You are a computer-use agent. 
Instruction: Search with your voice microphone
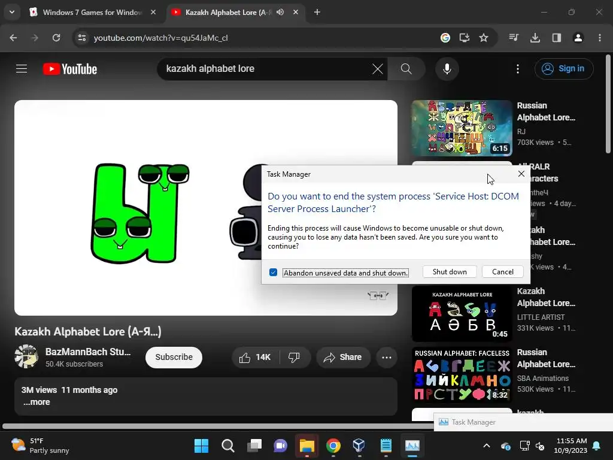tap(447, 69)
